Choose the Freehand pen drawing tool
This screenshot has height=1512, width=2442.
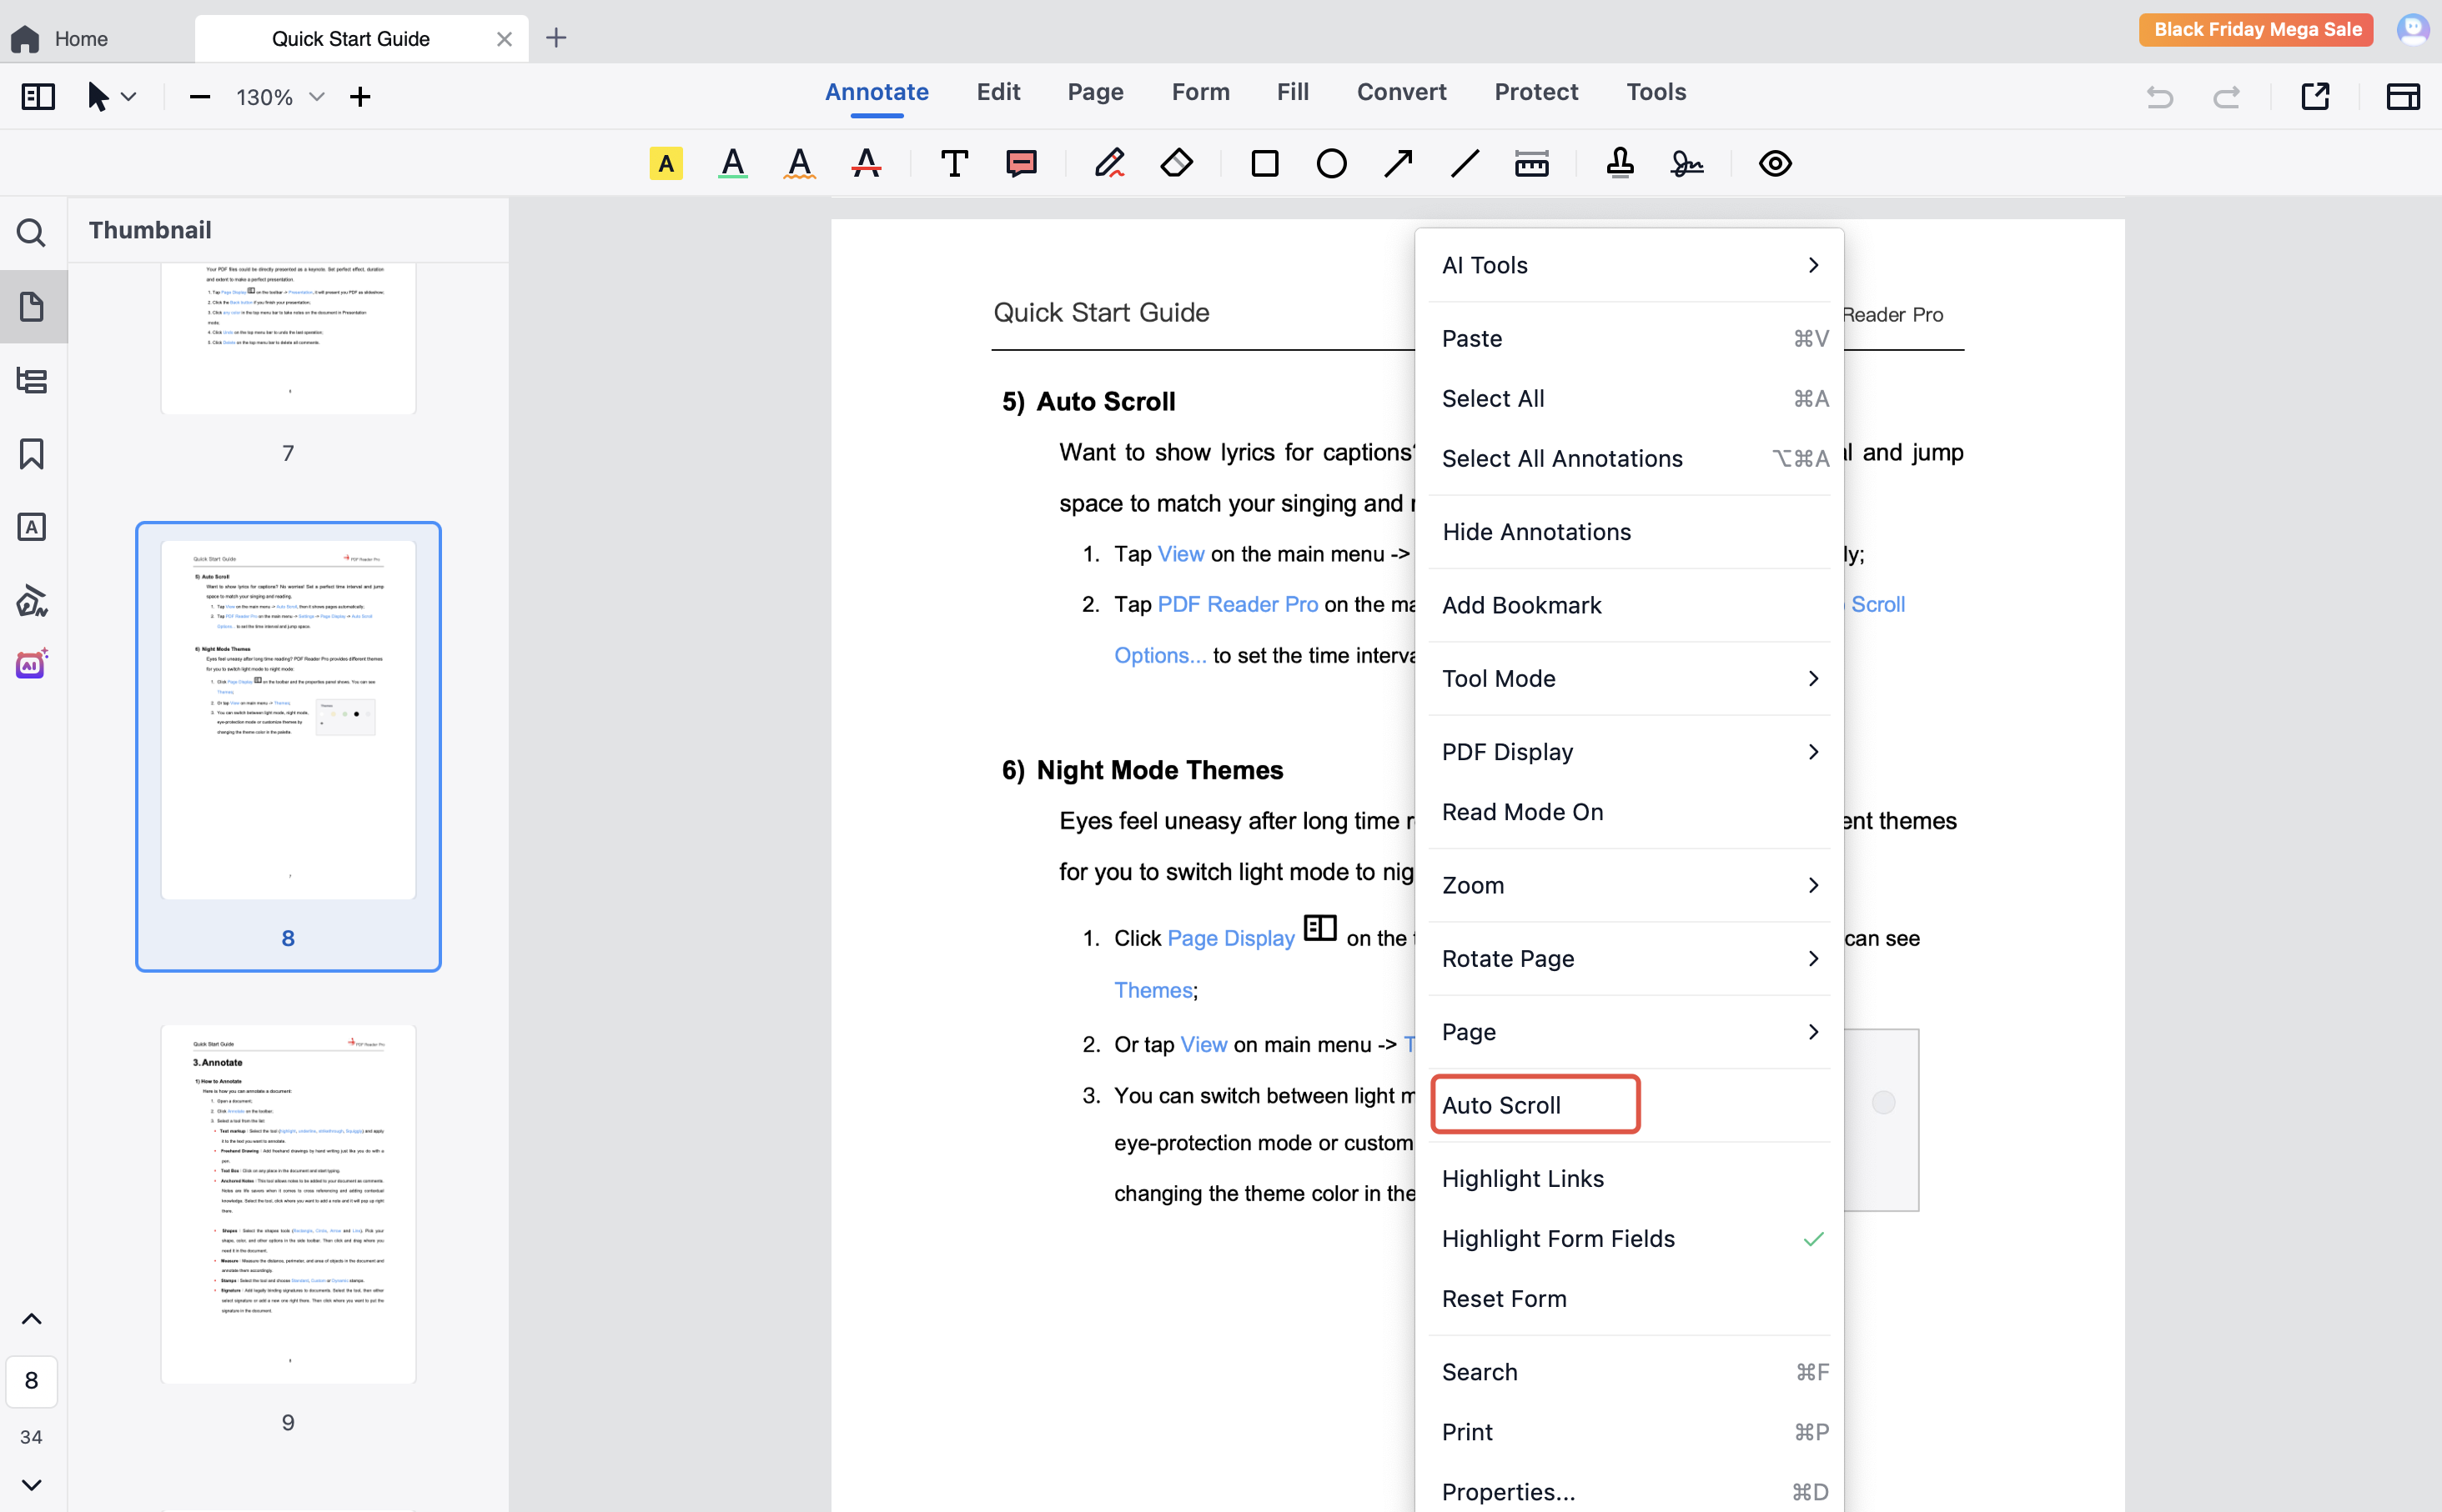point(1108,163)
